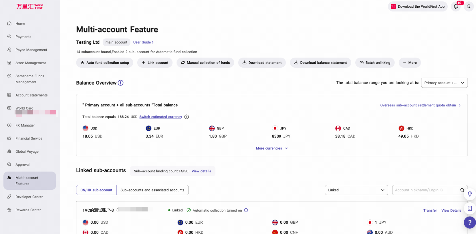The width and height of the screenshot is (476, 234).
Task: Open the Primary account balance range dropdown
Action: click(x=444, y=83)
